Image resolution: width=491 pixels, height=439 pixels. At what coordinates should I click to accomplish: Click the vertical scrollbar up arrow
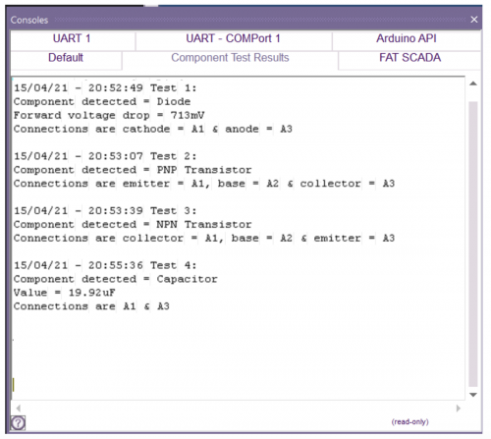(473, 83)
